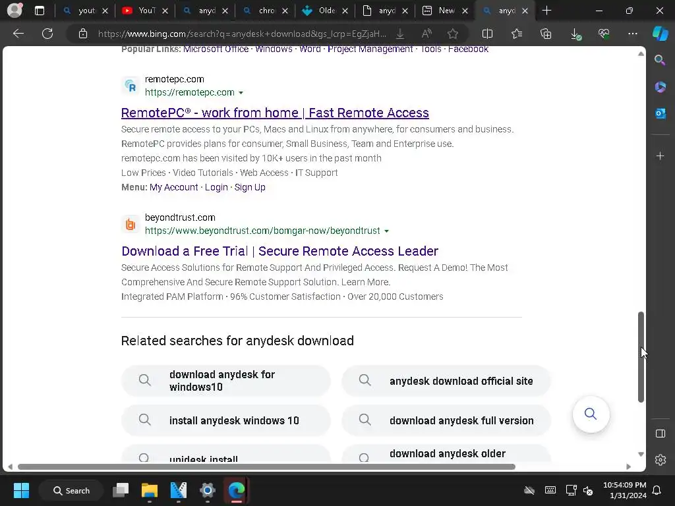Search 'anydesk download official site'
675x506 pixels.
[446, 381]
